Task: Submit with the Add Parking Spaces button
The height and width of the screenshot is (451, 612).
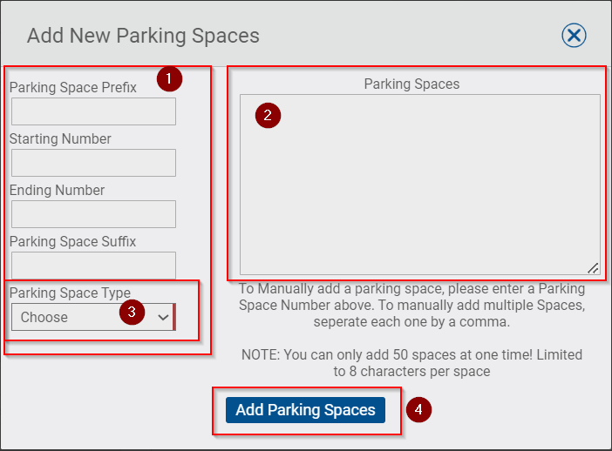Action: click(305, 410)
